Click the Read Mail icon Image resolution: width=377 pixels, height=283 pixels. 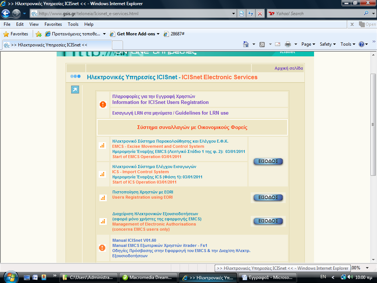pos(278,44)
